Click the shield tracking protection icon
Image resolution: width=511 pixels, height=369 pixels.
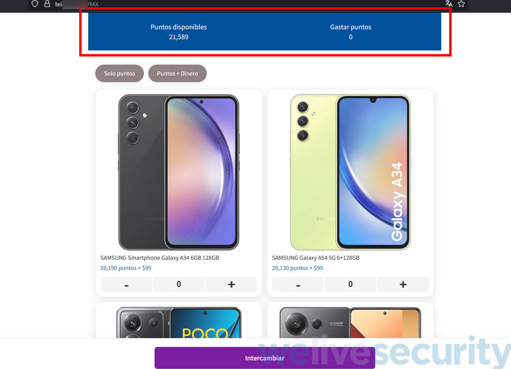click(35, 4)
